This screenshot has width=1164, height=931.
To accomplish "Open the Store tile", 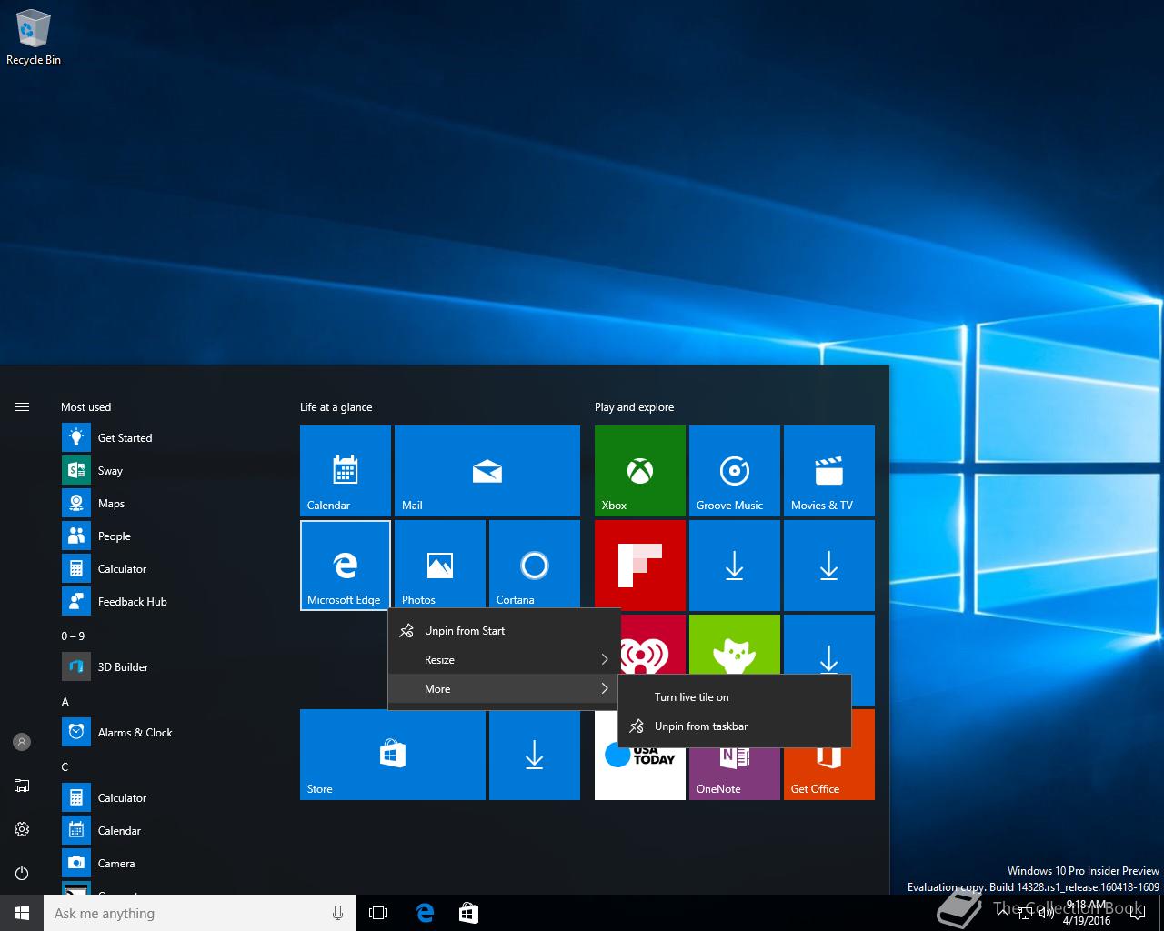I will click(393, 755).
